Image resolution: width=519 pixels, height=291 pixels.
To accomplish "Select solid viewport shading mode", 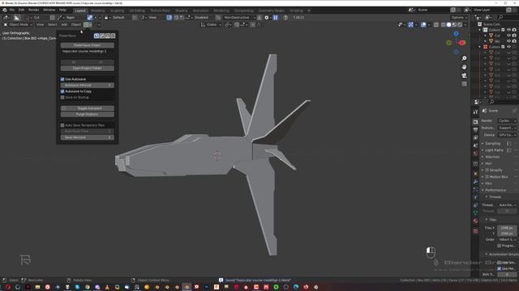I will coord(448,25).
